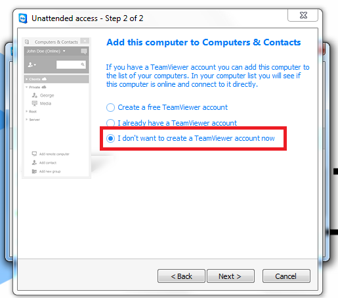338x298 pixels.
Task: Click the Next > button
Action: 230,276
